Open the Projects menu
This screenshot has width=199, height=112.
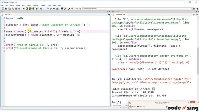tap(43, 6)
